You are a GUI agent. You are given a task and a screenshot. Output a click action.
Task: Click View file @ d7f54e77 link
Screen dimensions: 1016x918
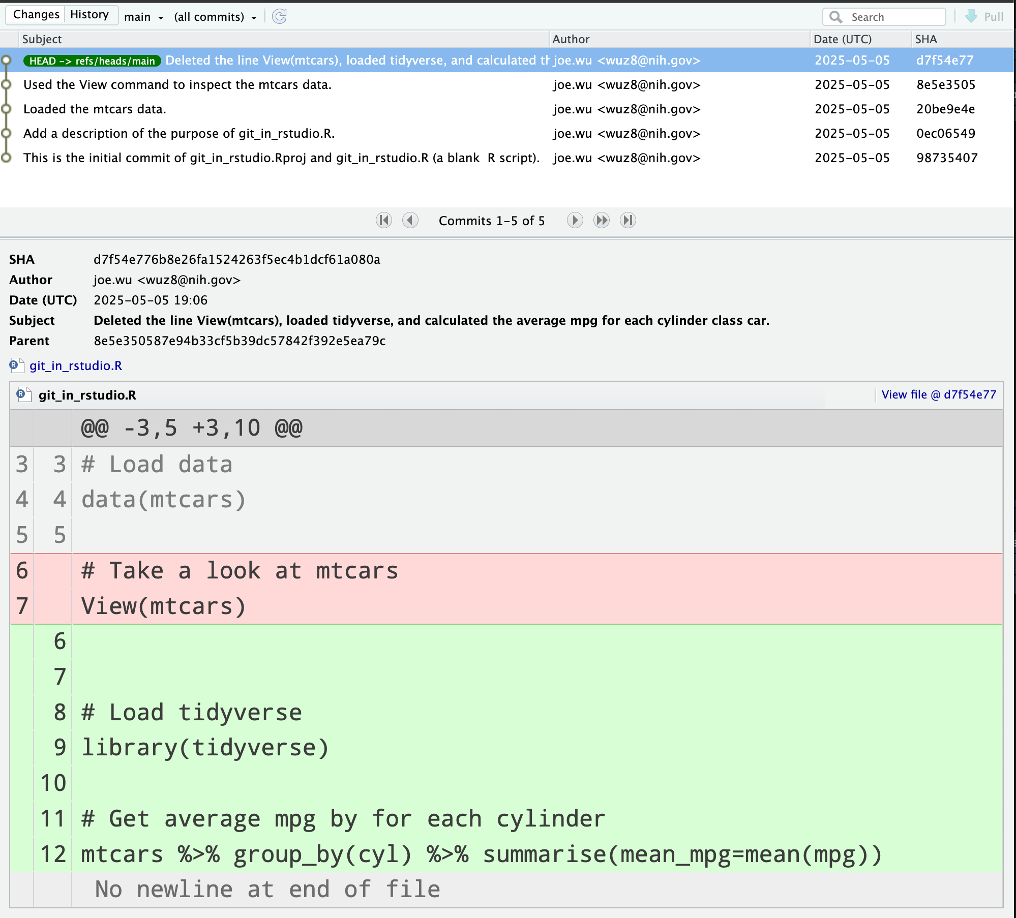[938, 394]
